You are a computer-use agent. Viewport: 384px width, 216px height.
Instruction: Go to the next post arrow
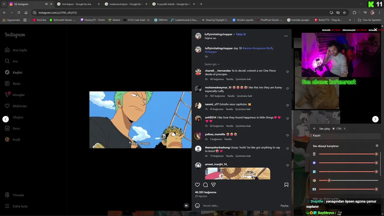(x=375, y=119)
